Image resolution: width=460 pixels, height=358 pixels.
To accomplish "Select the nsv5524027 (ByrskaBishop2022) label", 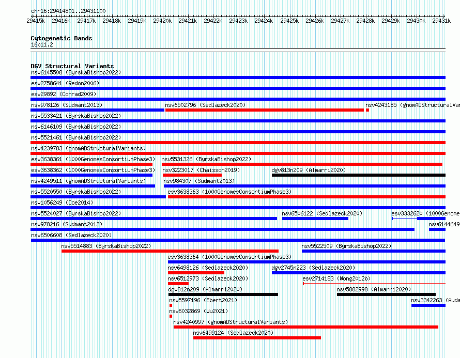I will (76, 213).
